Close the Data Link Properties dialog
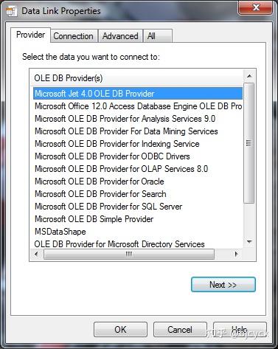 [x=256, y=7]
